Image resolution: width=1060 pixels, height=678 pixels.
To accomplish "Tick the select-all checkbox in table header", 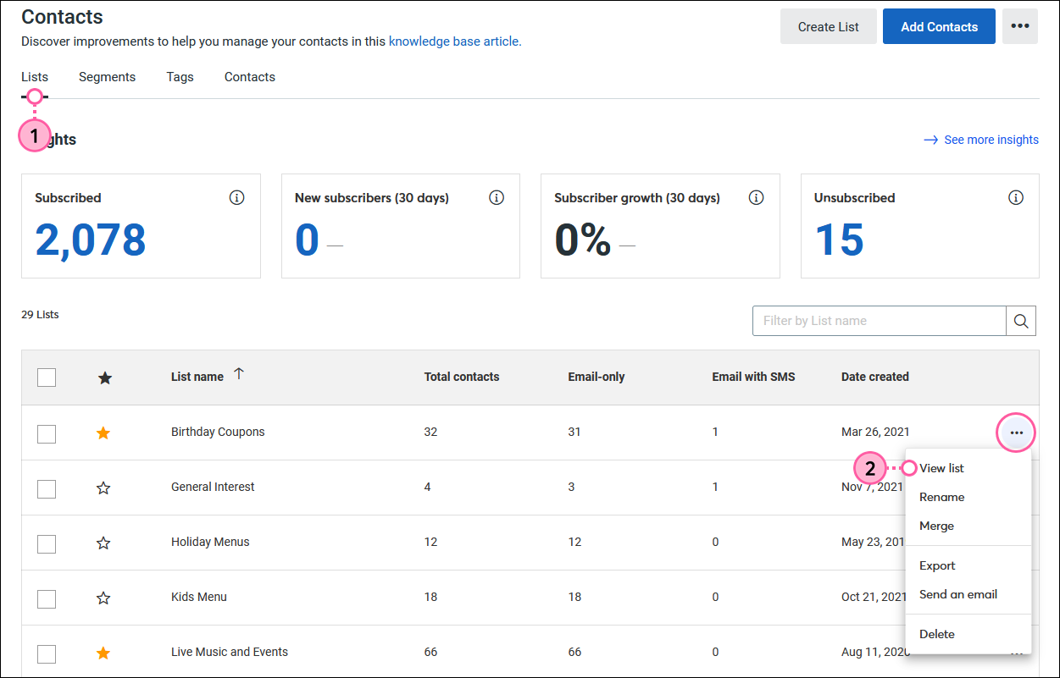I will pyautogui.click(x=47, y=378).
